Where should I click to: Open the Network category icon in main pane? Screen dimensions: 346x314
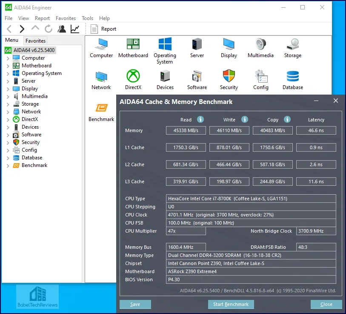point(101,80)
